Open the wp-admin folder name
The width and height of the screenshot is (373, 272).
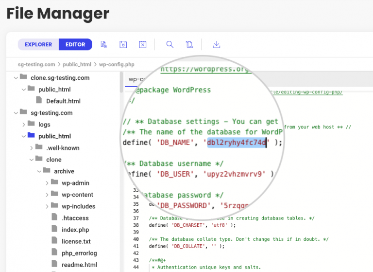(75, 183)
